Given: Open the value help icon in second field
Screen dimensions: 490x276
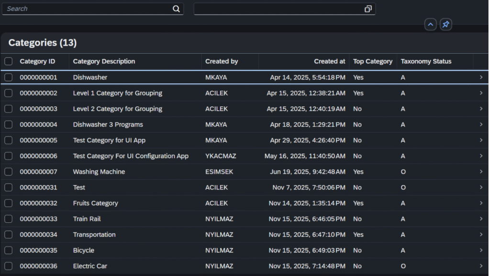Looking at the screenshot, I should (x=367, y=9).
